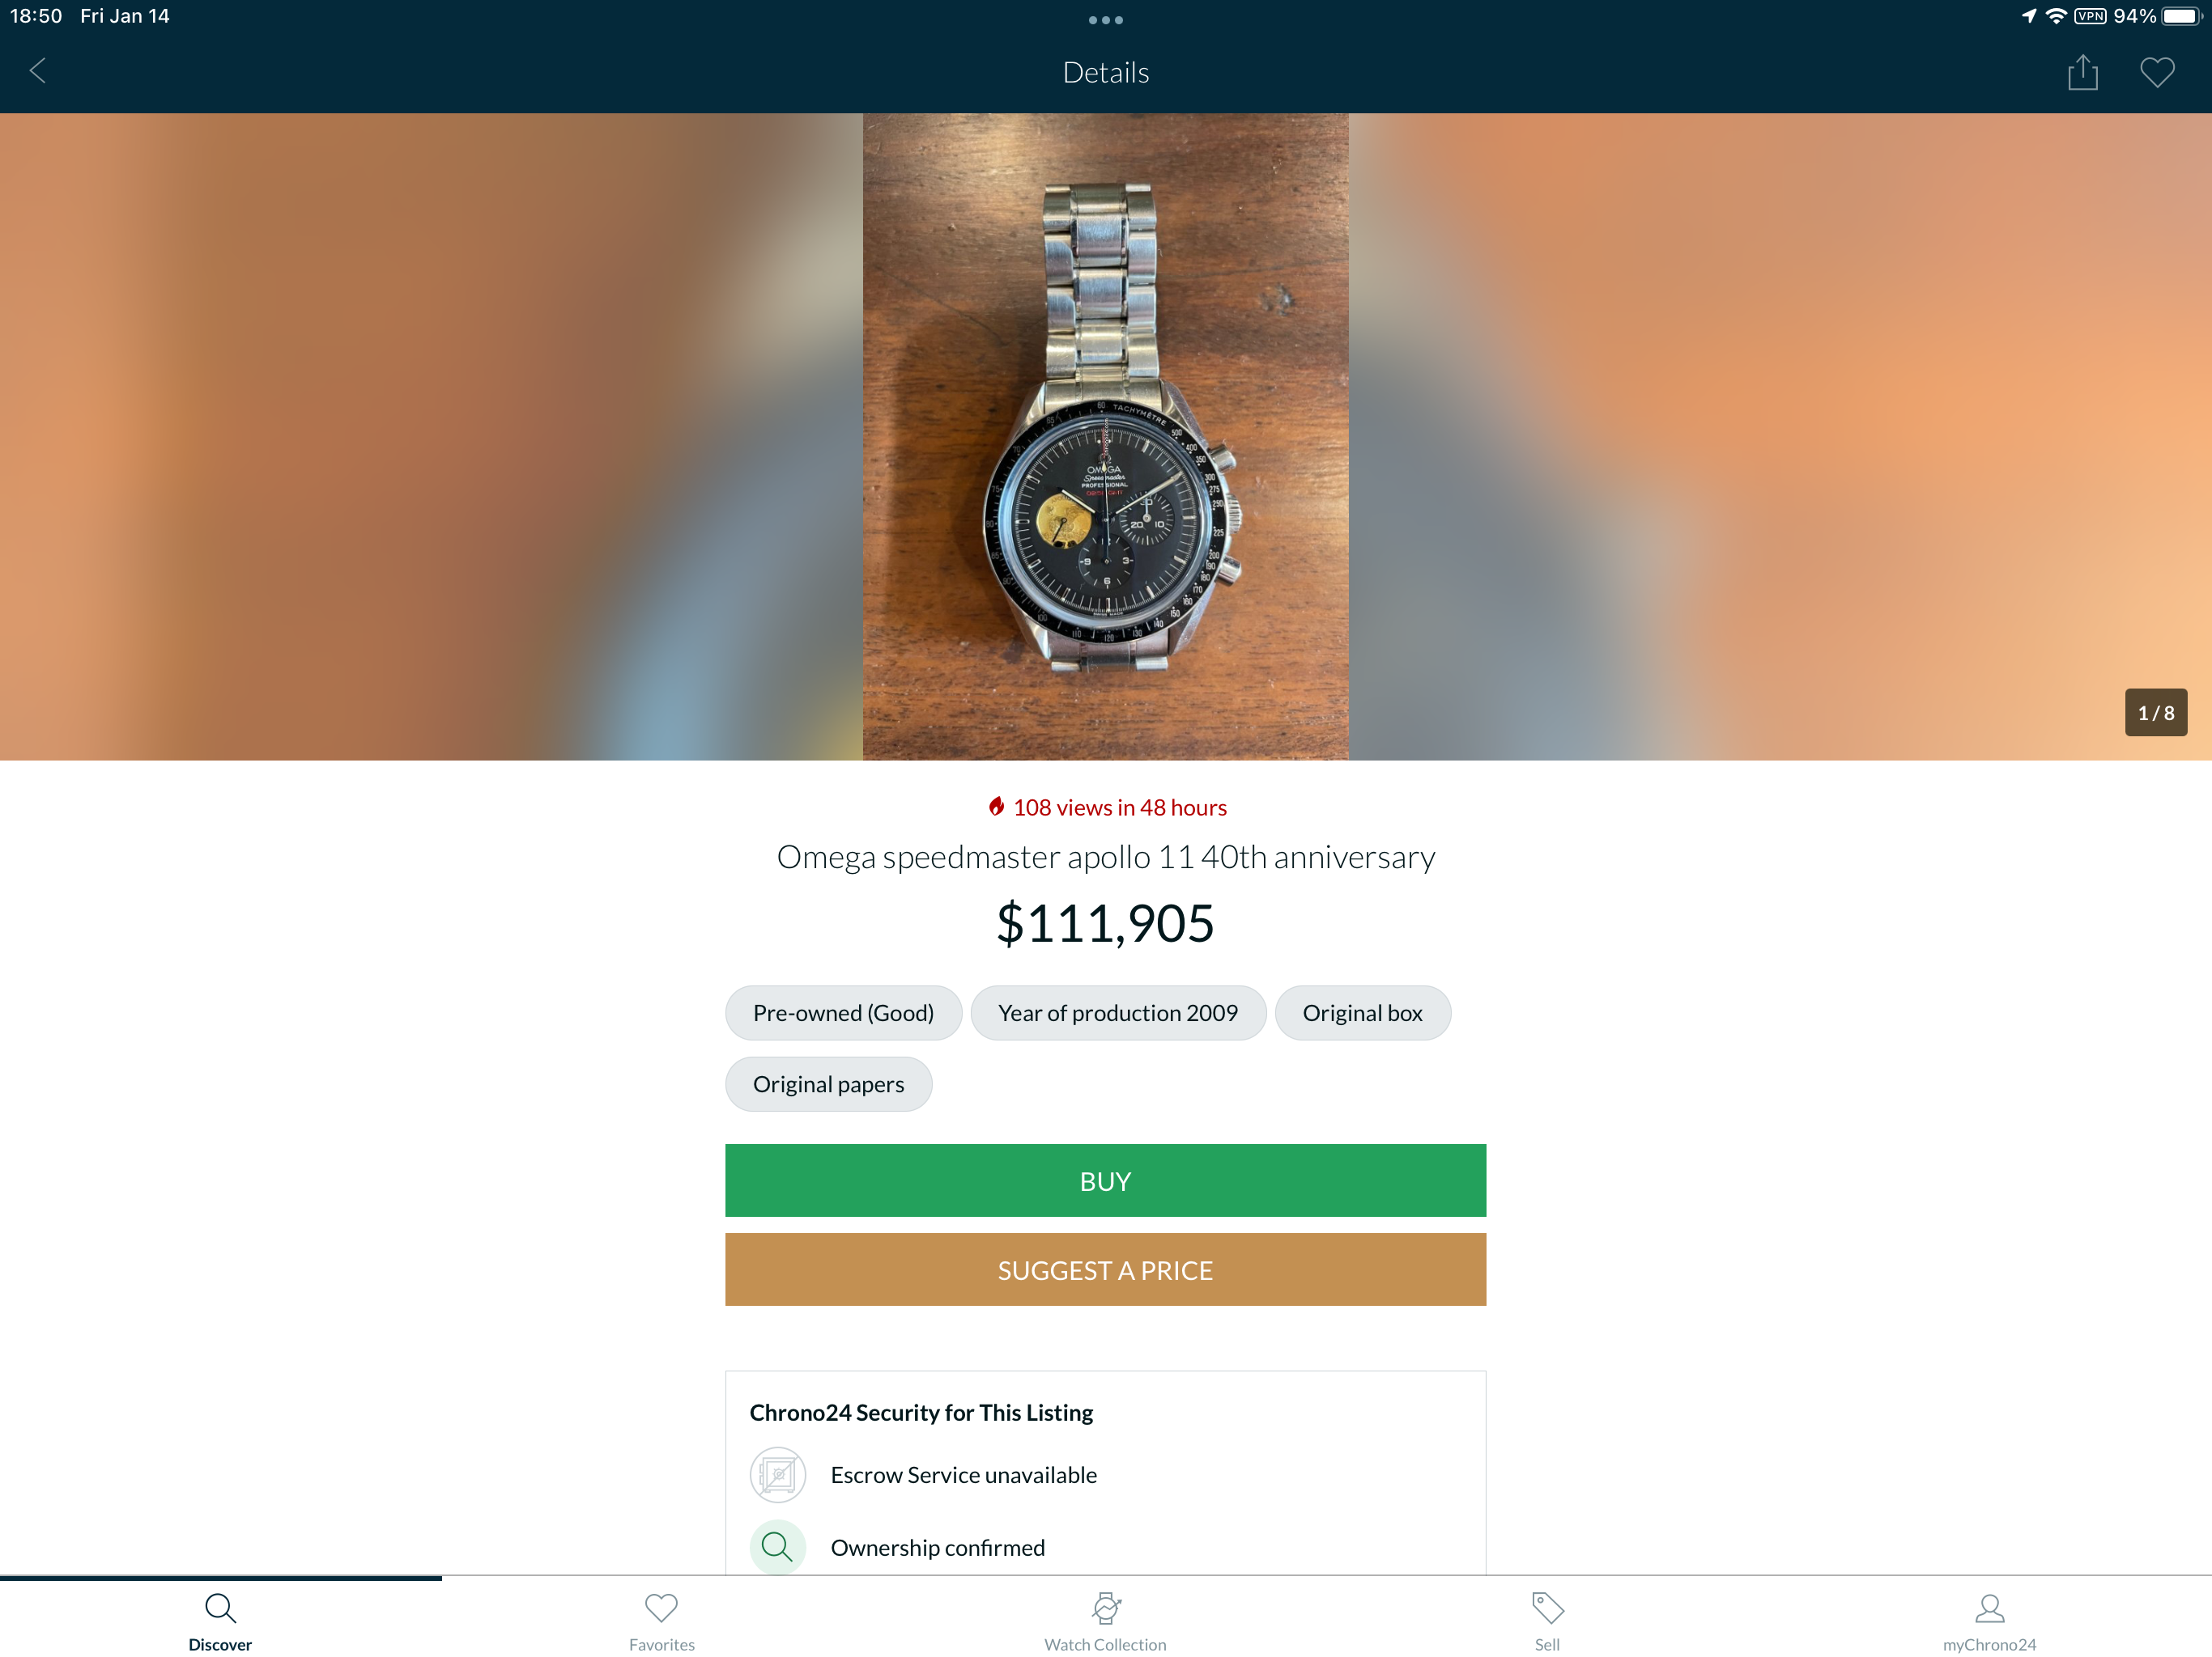Image resolution: width=2212 pixels, height=1657 pixels.
Task: Open the three-dot multitasking menu
Action: [x=1105, y=20]
